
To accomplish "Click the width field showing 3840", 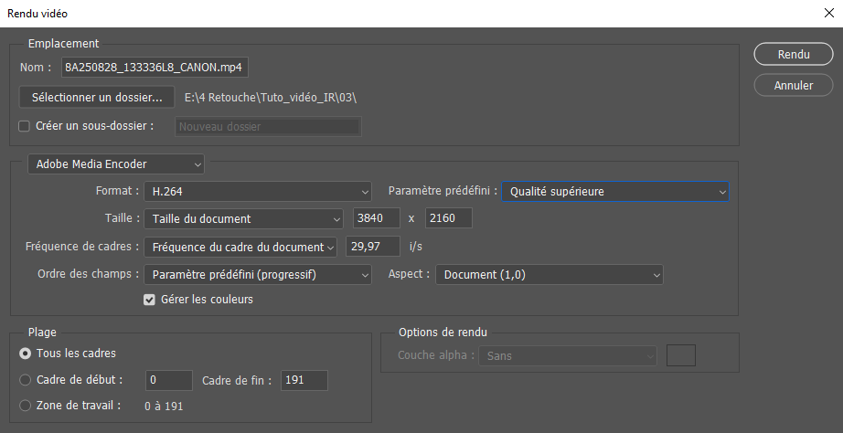I will [x=377, y=218].
